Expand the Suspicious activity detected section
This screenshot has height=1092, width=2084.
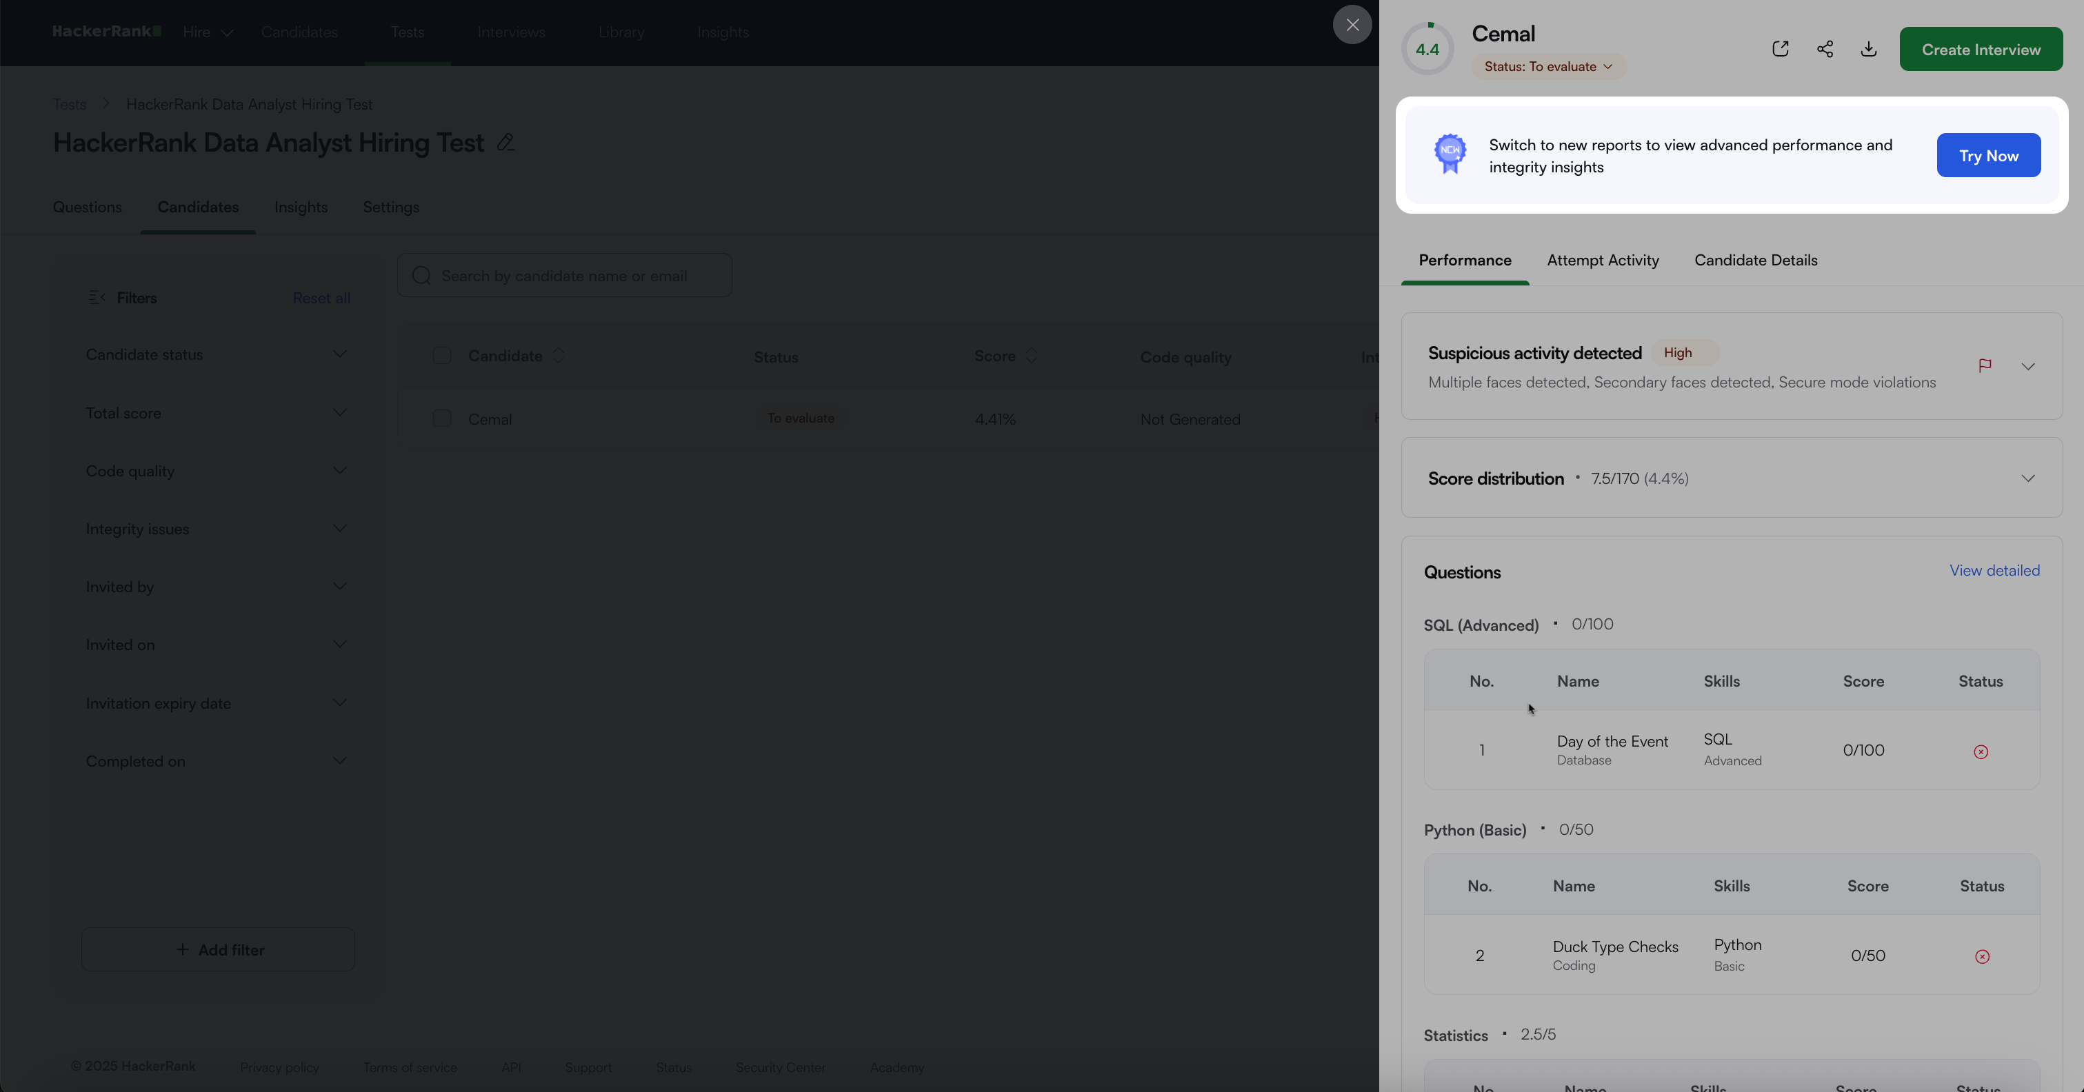point(2027,367)
